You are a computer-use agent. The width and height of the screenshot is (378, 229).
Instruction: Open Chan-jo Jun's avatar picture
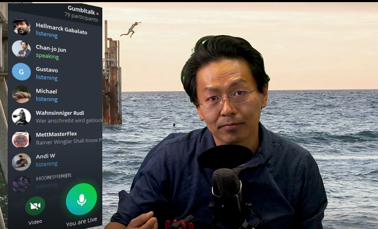coord(21,49)
